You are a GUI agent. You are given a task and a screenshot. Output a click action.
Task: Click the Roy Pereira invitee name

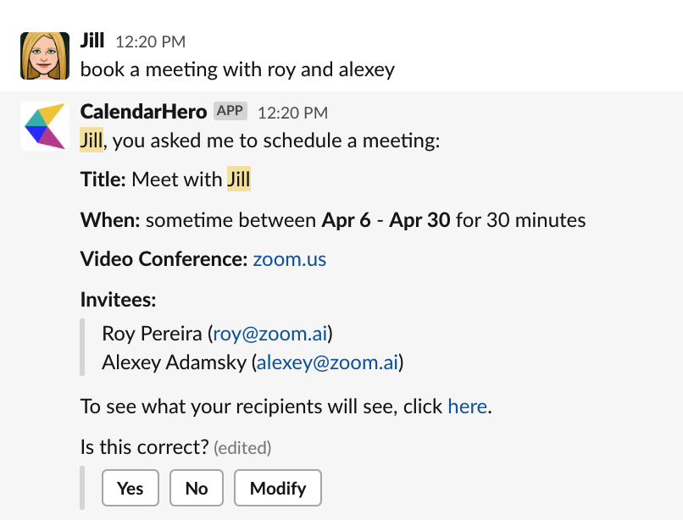(x=152, y=334)
